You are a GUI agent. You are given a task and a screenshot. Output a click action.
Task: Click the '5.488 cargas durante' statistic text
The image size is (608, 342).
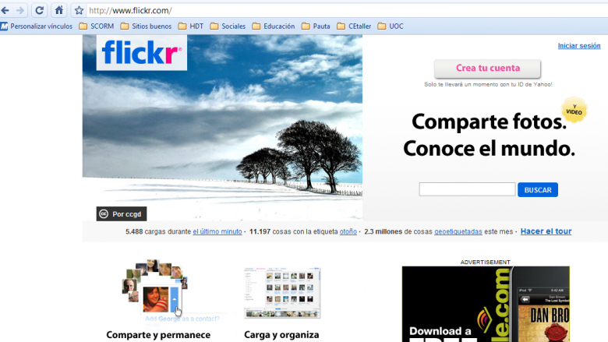pos(158,231)
